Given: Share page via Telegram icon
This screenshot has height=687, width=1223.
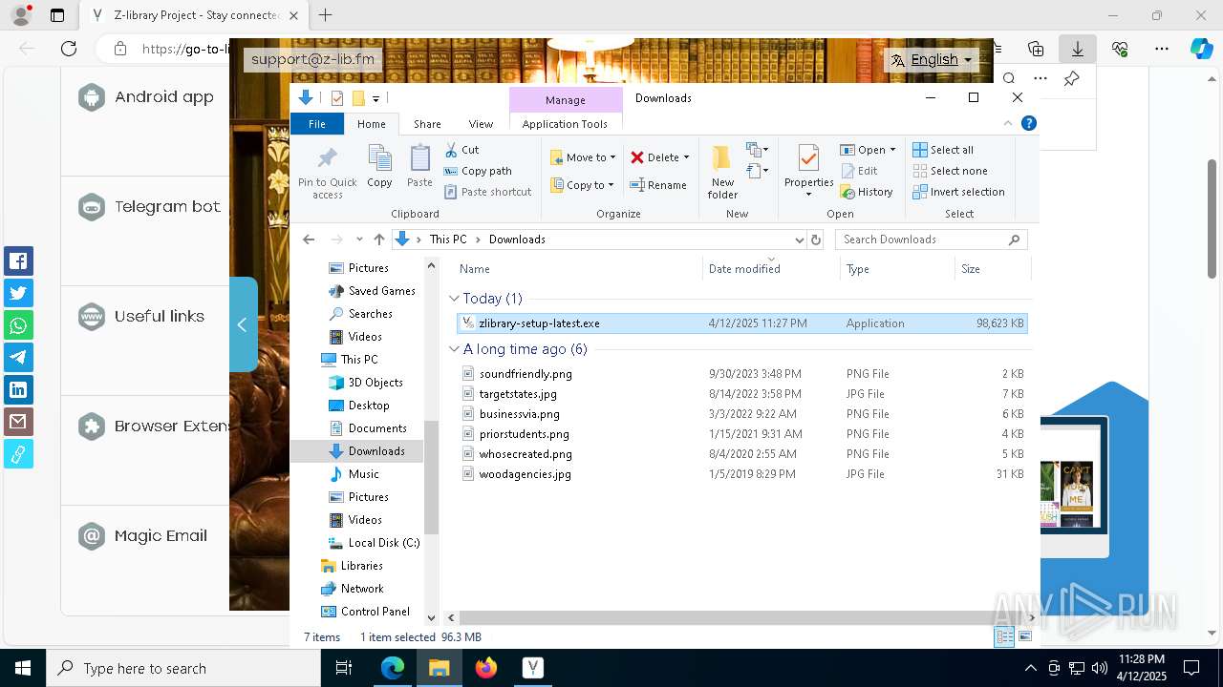Looking at the screenshot, I should (x=18, y=357).
